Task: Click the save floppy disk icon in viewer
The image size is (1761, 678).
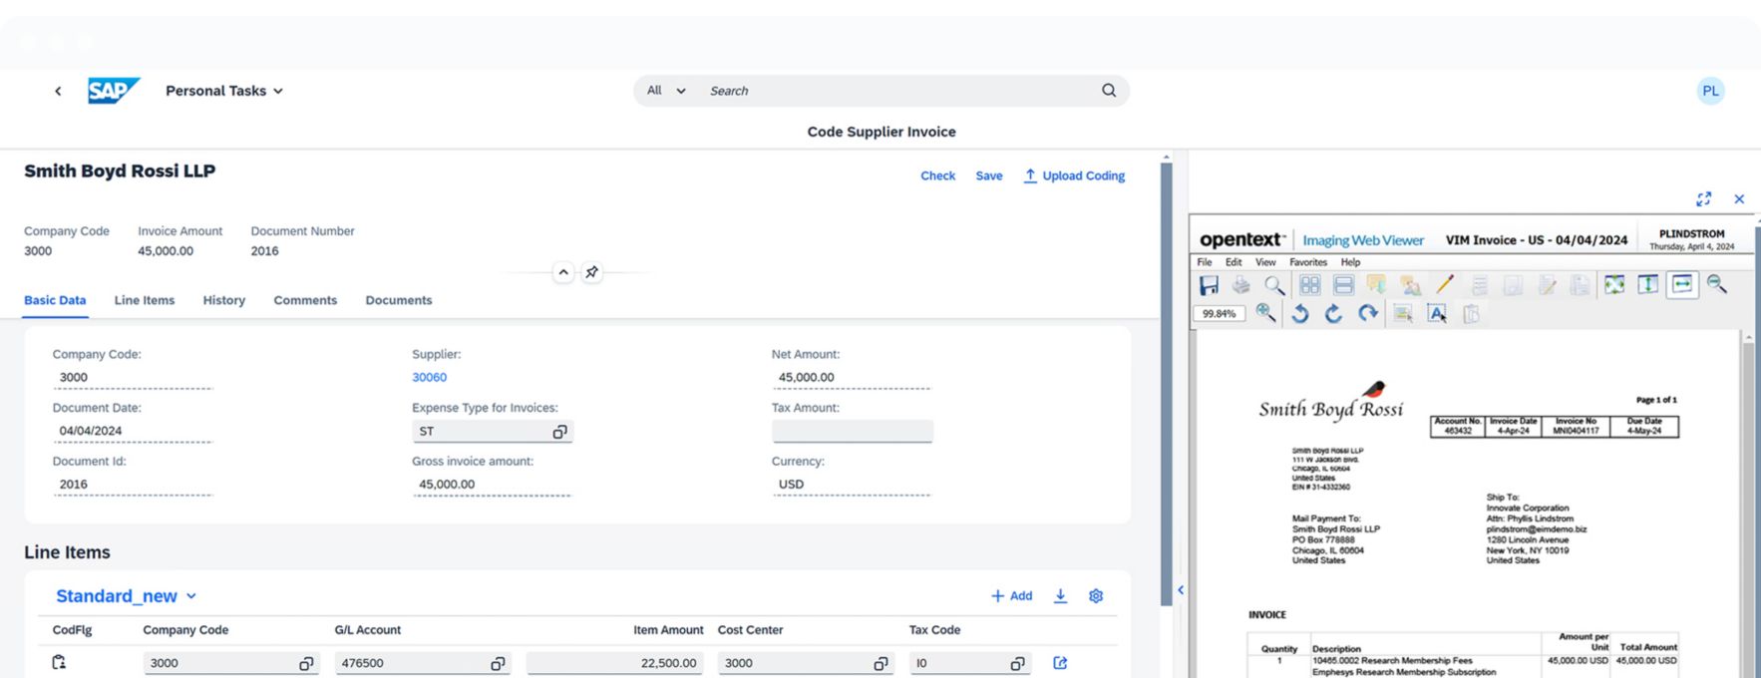Action: click(1209, 285)
